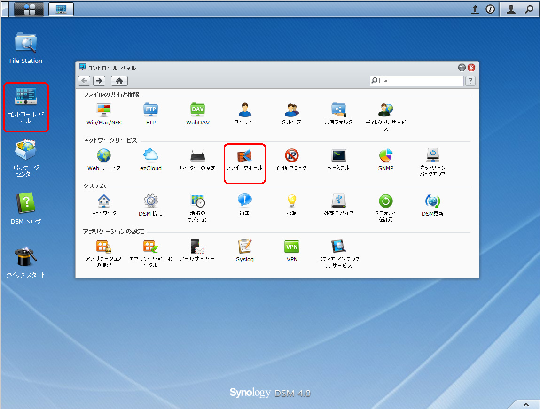Screen dimensions: 540x409
Task: Click the back arrow in Control Panel
Action: coord(84,81)
